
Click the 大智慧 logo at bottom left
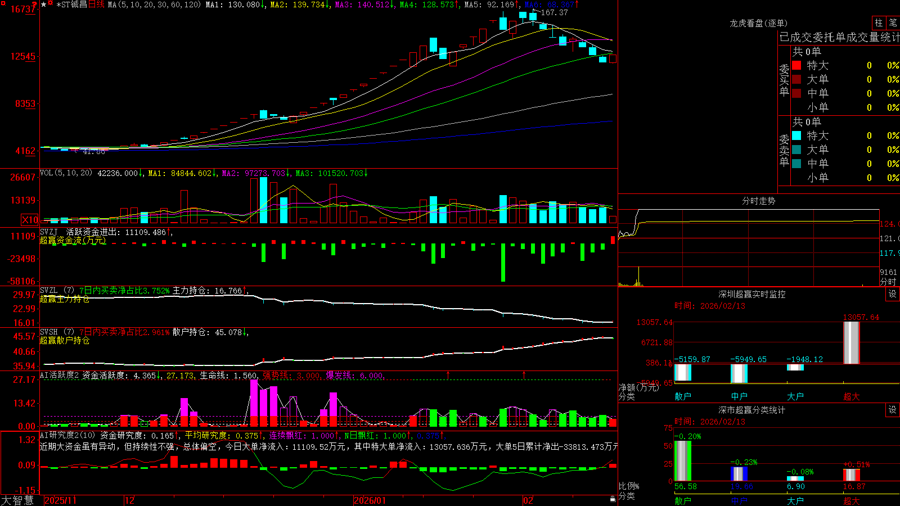click(17, 500)
